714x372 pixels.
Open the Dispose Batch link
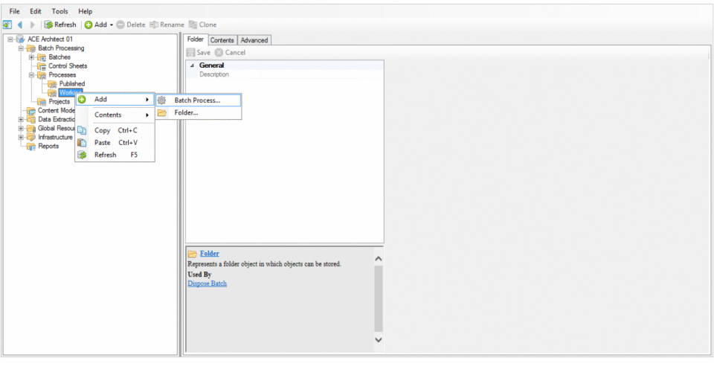click(208, 283)
